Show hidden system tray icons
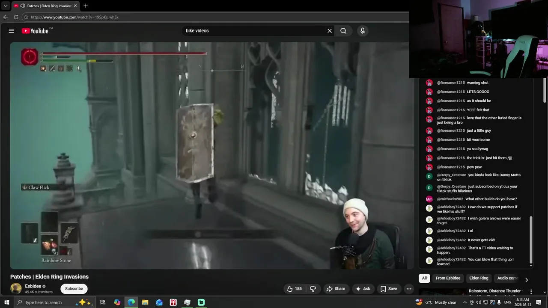This screenshot has height=308, width=548. pyautogui.click(x=465, y=302)
